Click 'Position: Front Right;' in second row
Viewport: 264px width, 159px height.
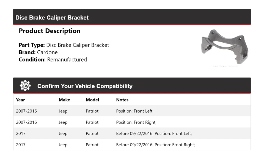coord(136,122)
